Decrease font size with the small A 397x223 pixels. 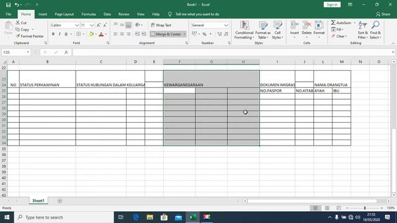tap(105, 25)
